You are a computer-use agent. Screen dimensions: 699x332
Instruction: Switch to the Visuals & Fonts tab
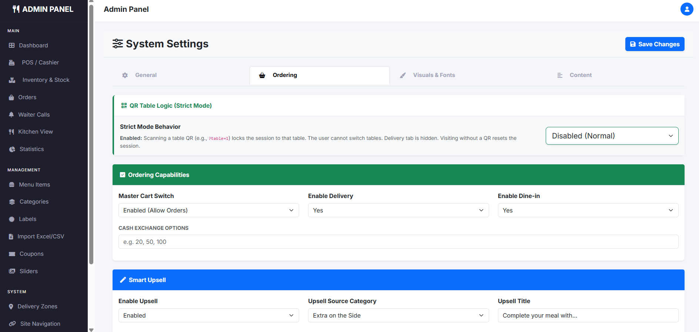434,75
